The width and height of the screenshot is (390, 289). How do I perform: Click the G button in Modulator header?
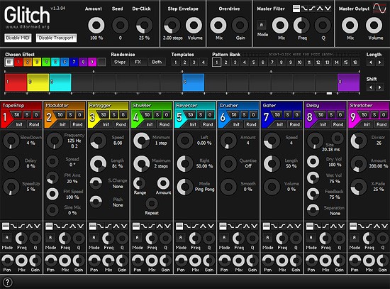[x=79, y=114]
